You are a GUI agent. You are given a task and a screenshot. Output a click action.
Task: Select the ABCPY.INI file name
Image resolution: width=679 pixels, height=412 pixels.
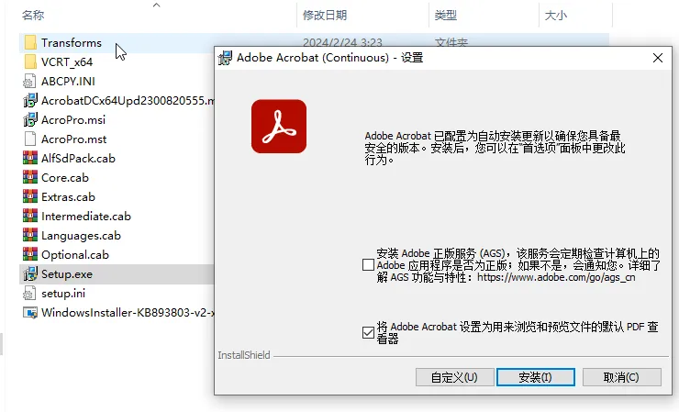(x=68, y=82)
